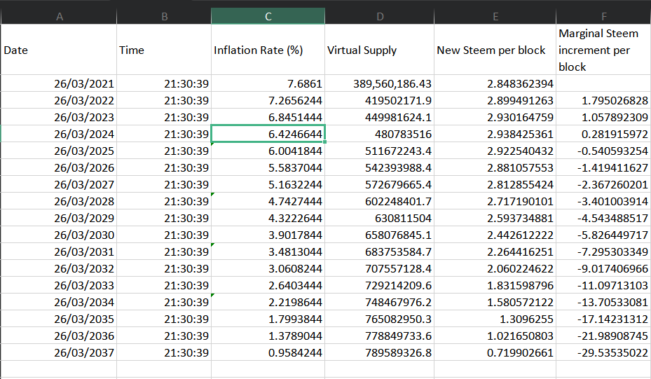The image size is (651, 379).
Task: Select the highlighted column C header
Action: 268,16
